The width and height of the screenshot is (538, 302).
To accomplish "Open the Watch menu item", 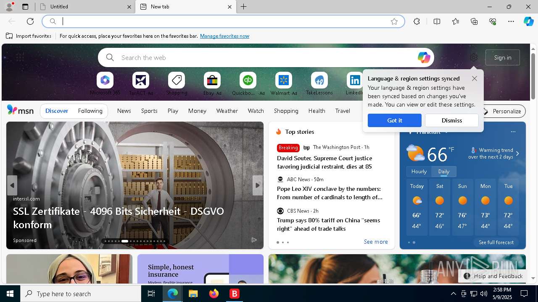I will (256, 111).
